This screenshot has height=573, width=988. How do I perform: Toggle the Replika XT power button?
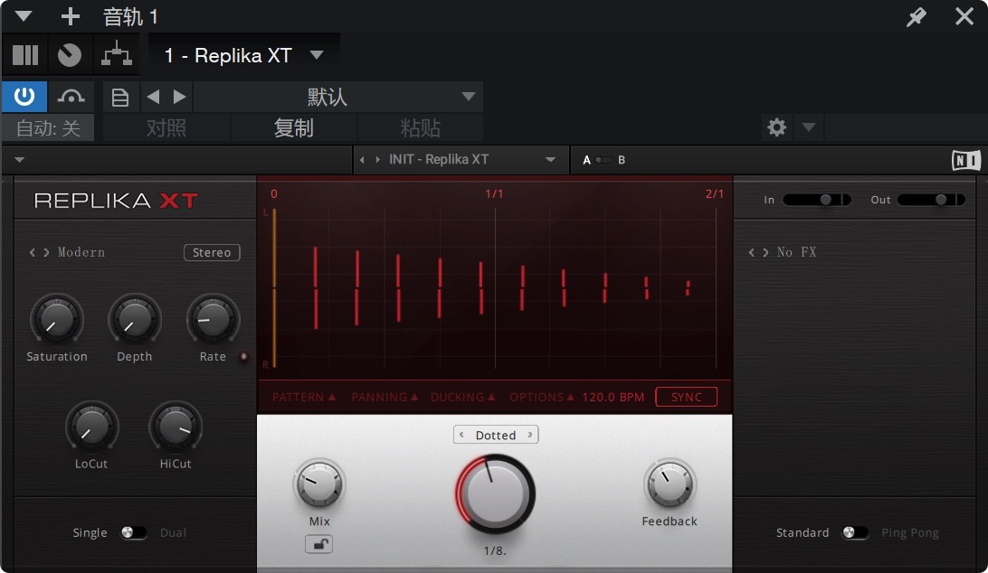tap(24, 96)
